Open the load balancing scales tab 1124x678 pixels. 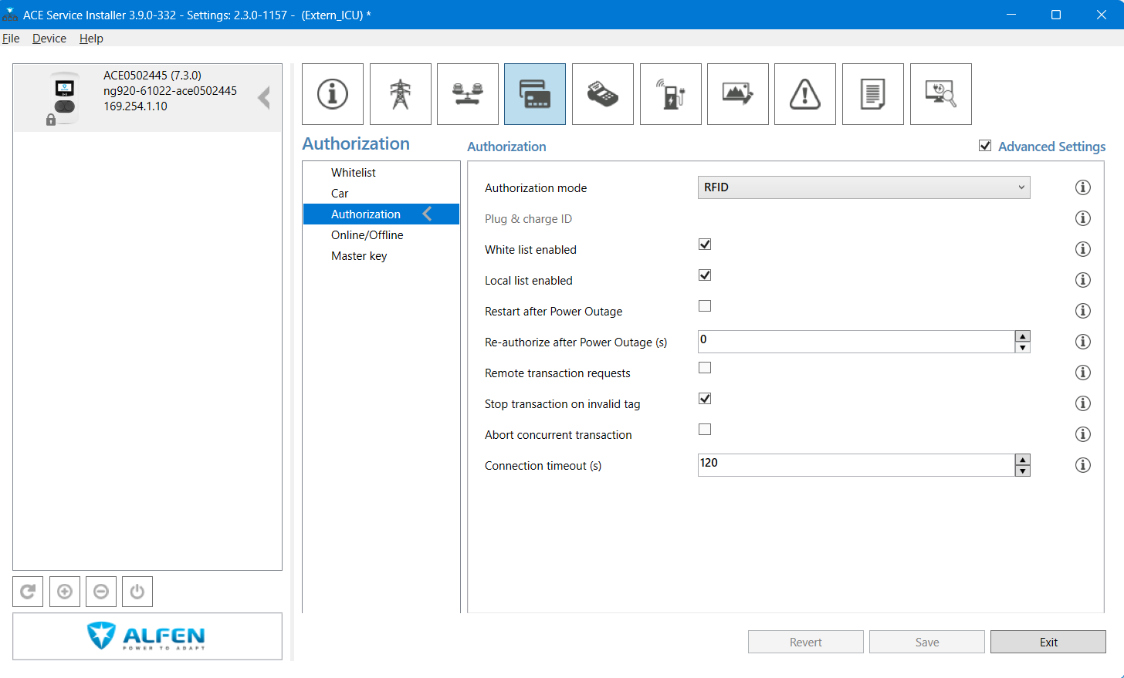(x=468, y=94)
